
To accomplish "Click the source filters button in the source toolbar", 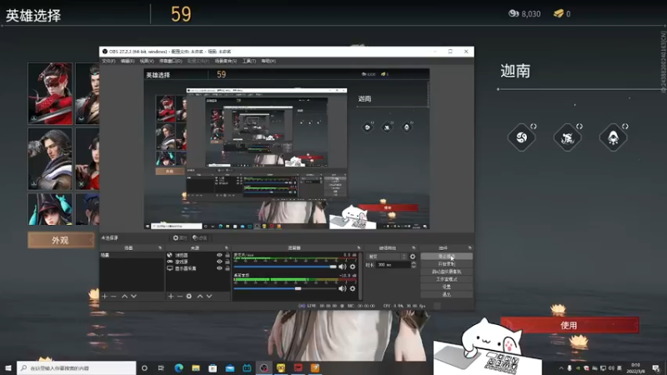I will tap(200, 238).
